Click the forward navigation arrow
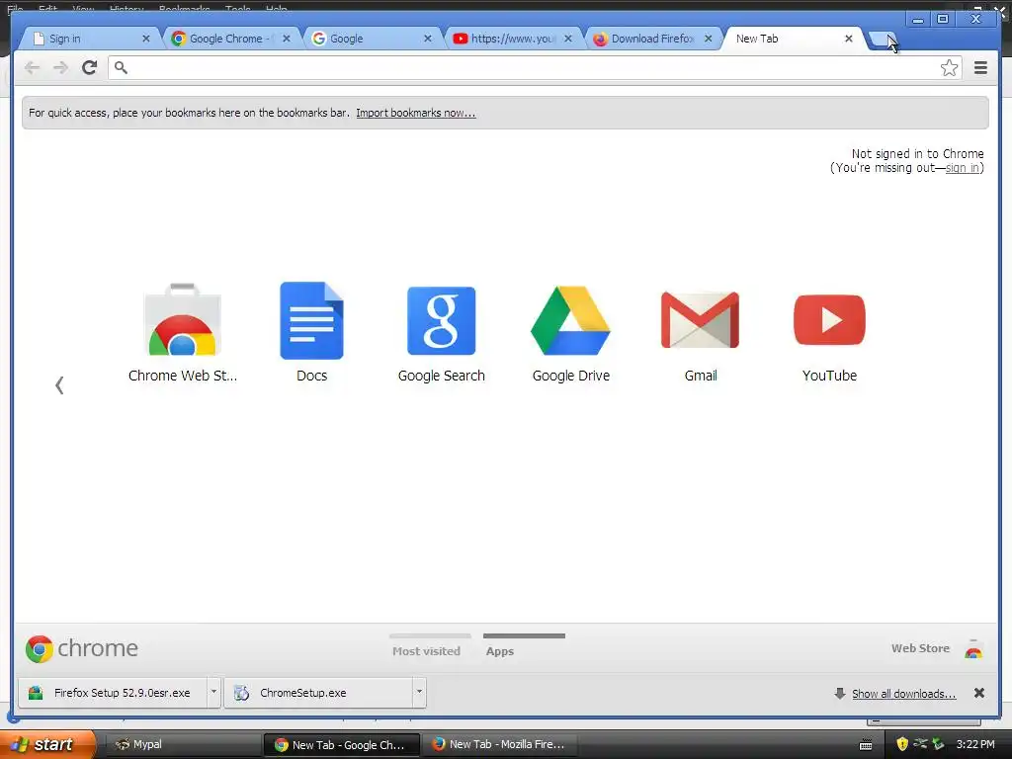 click(60, 68)
